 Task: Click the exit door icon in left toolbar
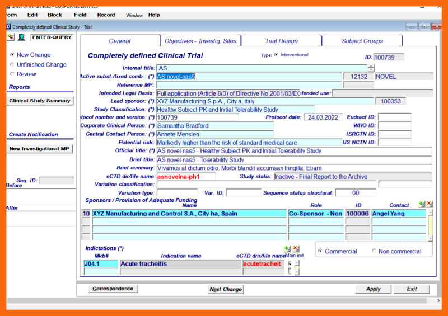(x=21, y=37)
